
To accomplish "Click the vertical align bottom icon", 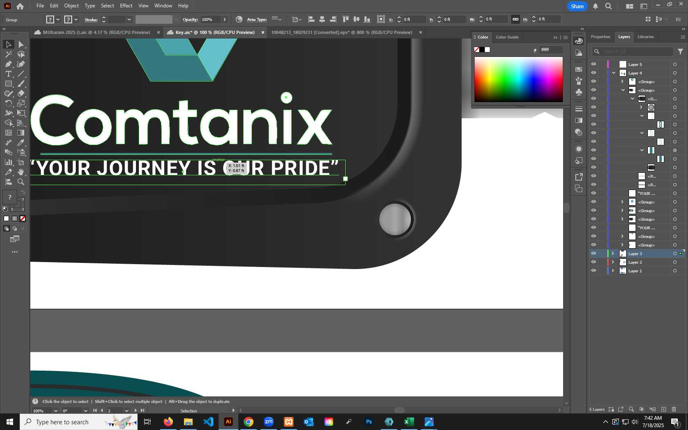I will (367, 19).
